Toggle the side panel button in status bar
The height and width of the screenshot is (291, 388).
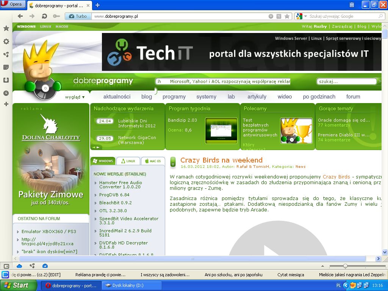point(6,266)
